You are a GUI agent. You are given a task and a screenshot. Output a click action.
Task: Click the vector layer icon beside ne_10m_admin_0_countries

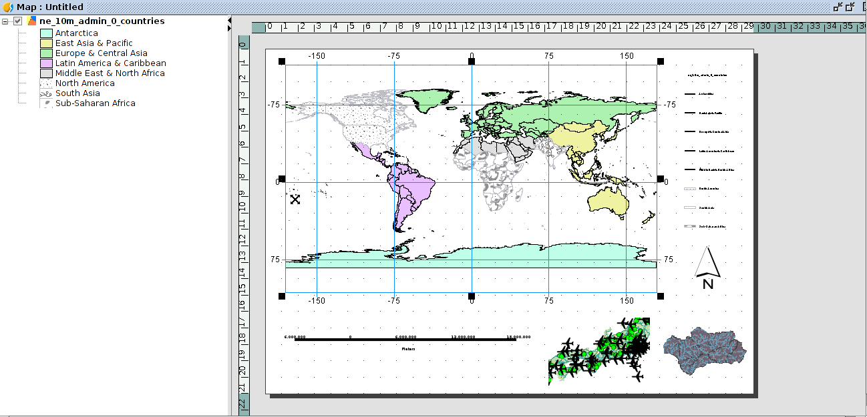pyautogui.click(x=31, y=21)
